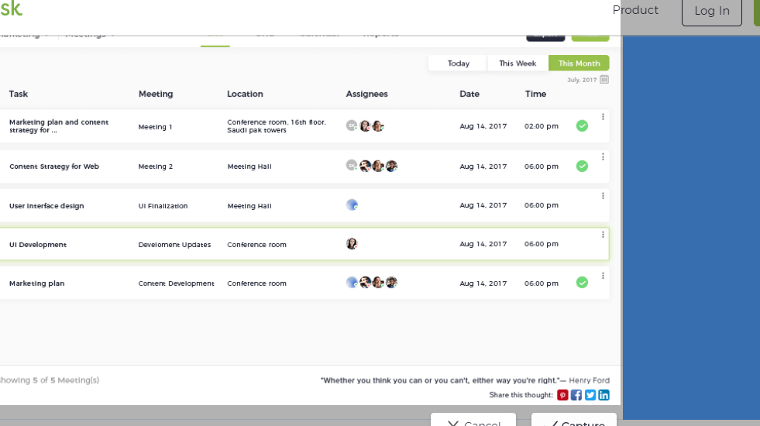The image size is (760, 426).
Task: Toggle green checkmark on Content Strategy row
Action: (x=582, y=166)
